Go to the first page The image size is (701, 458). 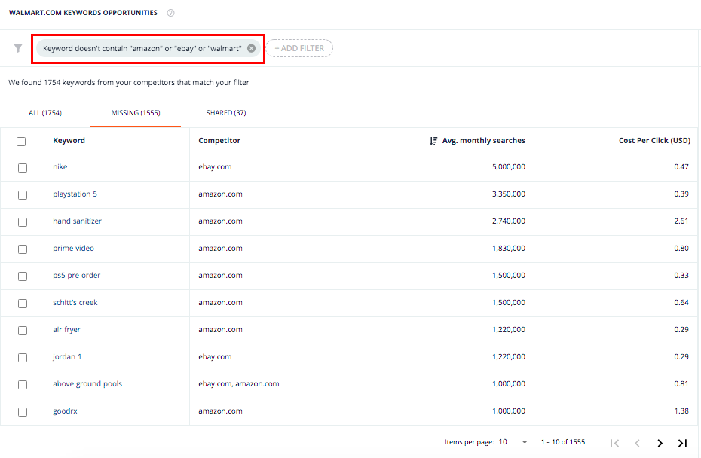point(615,443)
